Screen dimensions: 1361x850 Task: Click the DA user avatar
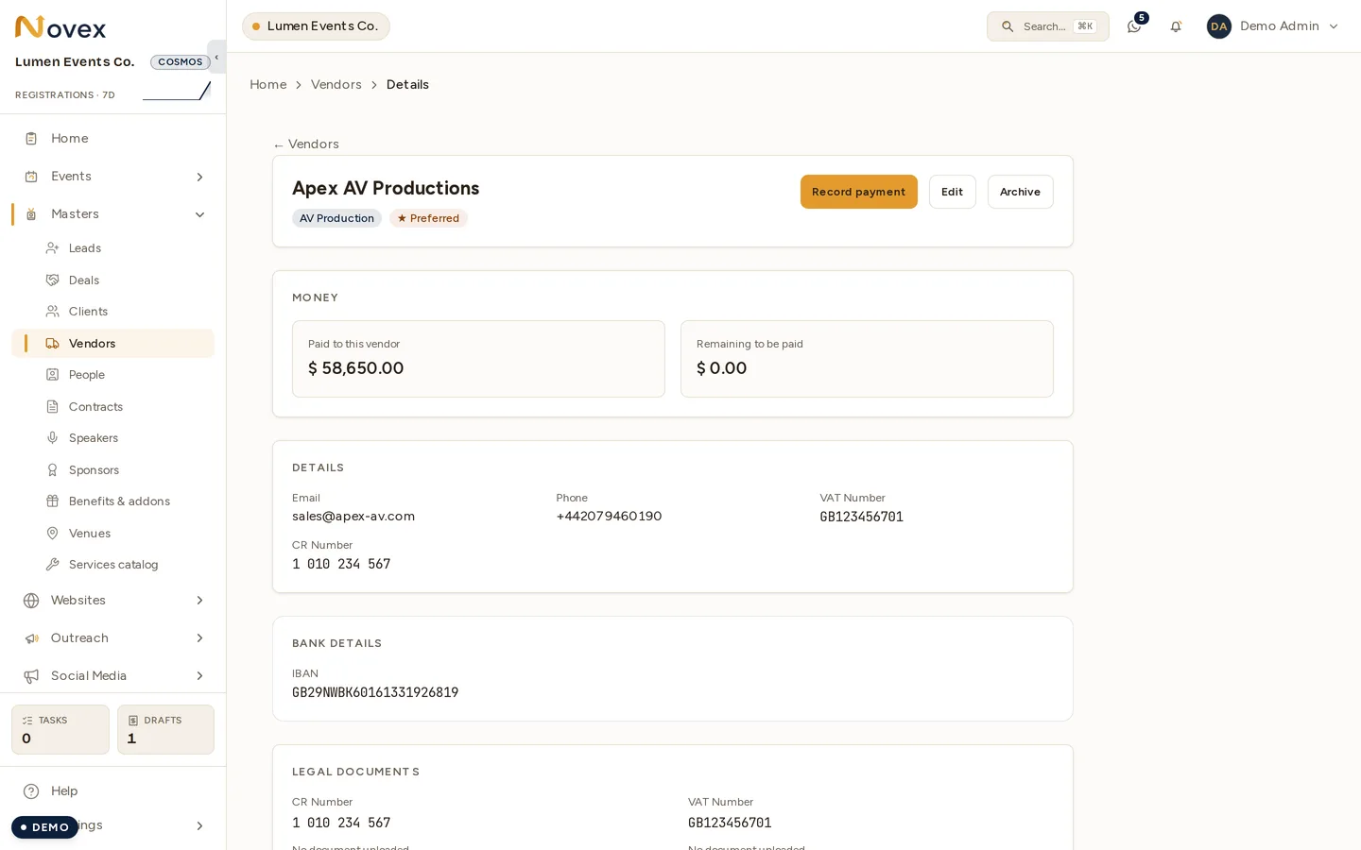pyautogui.click(x=1219, y=26)
